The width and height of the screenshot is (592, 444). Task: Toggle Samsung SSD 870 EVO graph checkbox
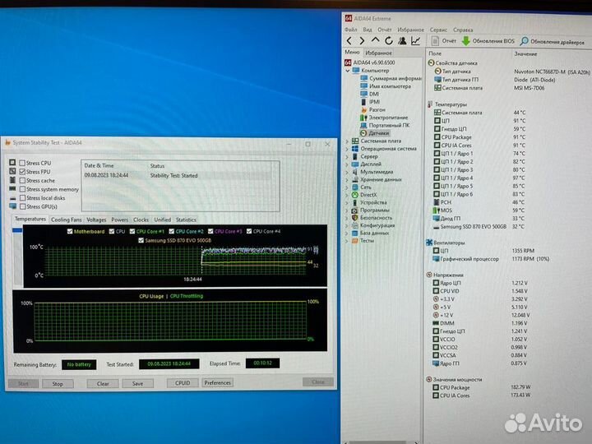(141, 240)
